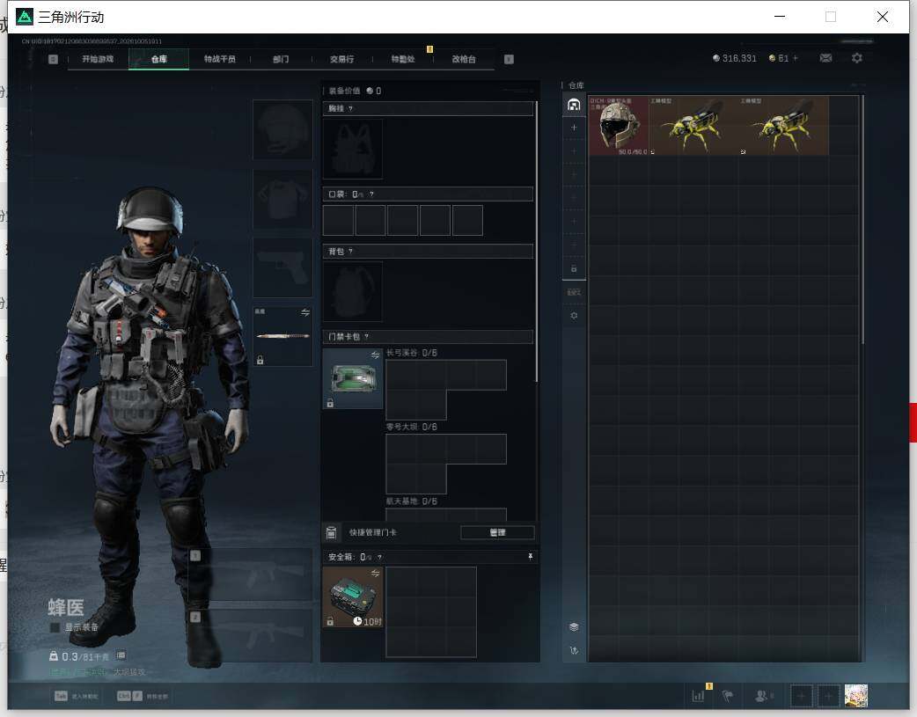Select the DICH helmet in the warehouse
Image resolution: width=917 pixels, height=717 pixels.
[619, 126]
